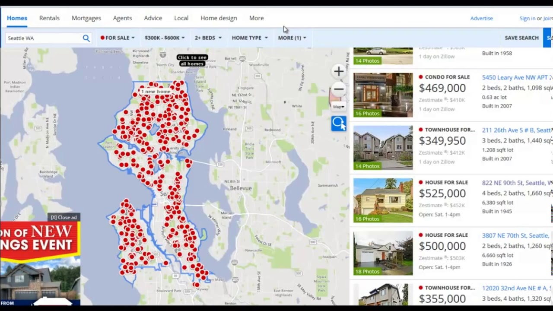The width and height of the screenshot is (553, 311).
Task: Click the Advertise link
Action: click(x=482, y=18)
